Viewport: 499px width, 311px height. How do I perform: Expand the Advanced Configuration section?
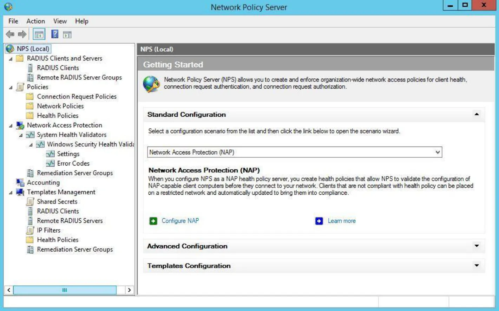(477, 246)
